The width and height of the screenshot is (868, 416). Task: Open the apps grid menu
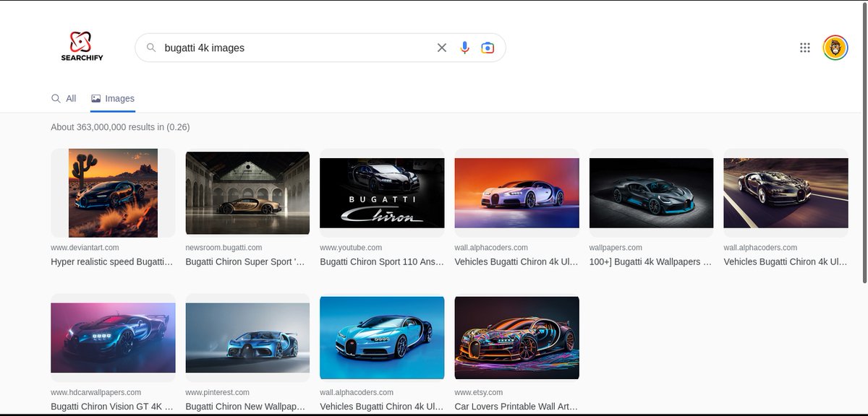pos(805,48)
